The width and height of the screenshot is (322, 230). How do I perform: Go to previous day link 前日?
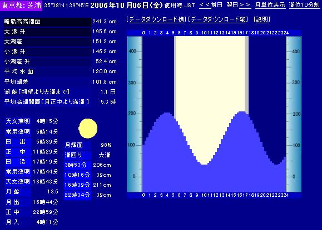[x=211, y=5]
